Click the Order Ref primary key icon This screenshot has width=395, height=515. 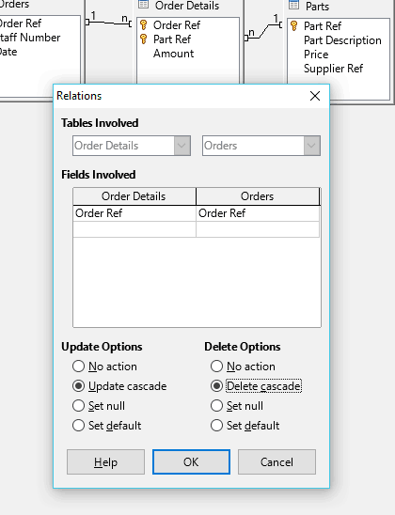(144, 25)
